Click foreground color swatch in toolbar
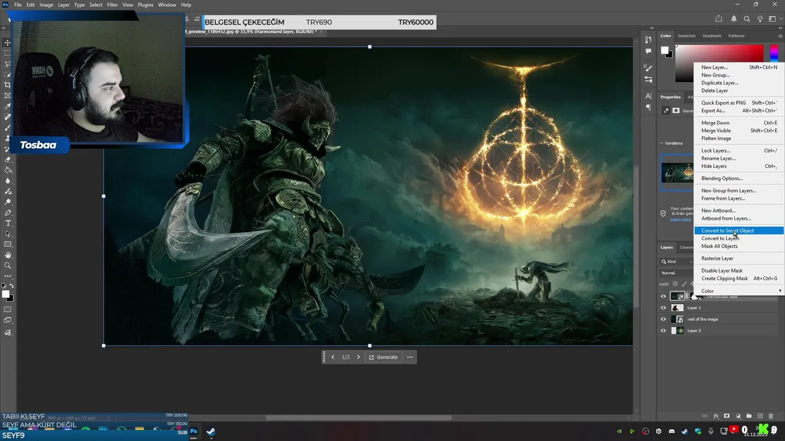 6,295
